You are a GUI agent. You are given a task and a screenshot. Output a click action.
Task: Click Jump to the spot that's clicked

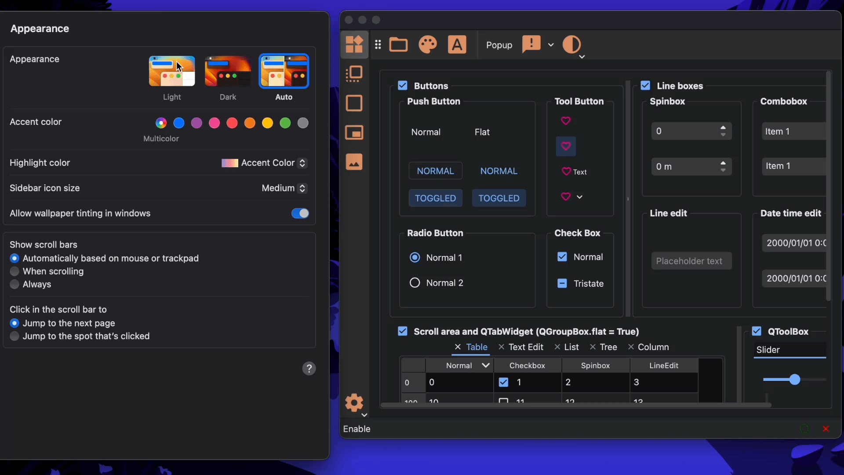15,336
